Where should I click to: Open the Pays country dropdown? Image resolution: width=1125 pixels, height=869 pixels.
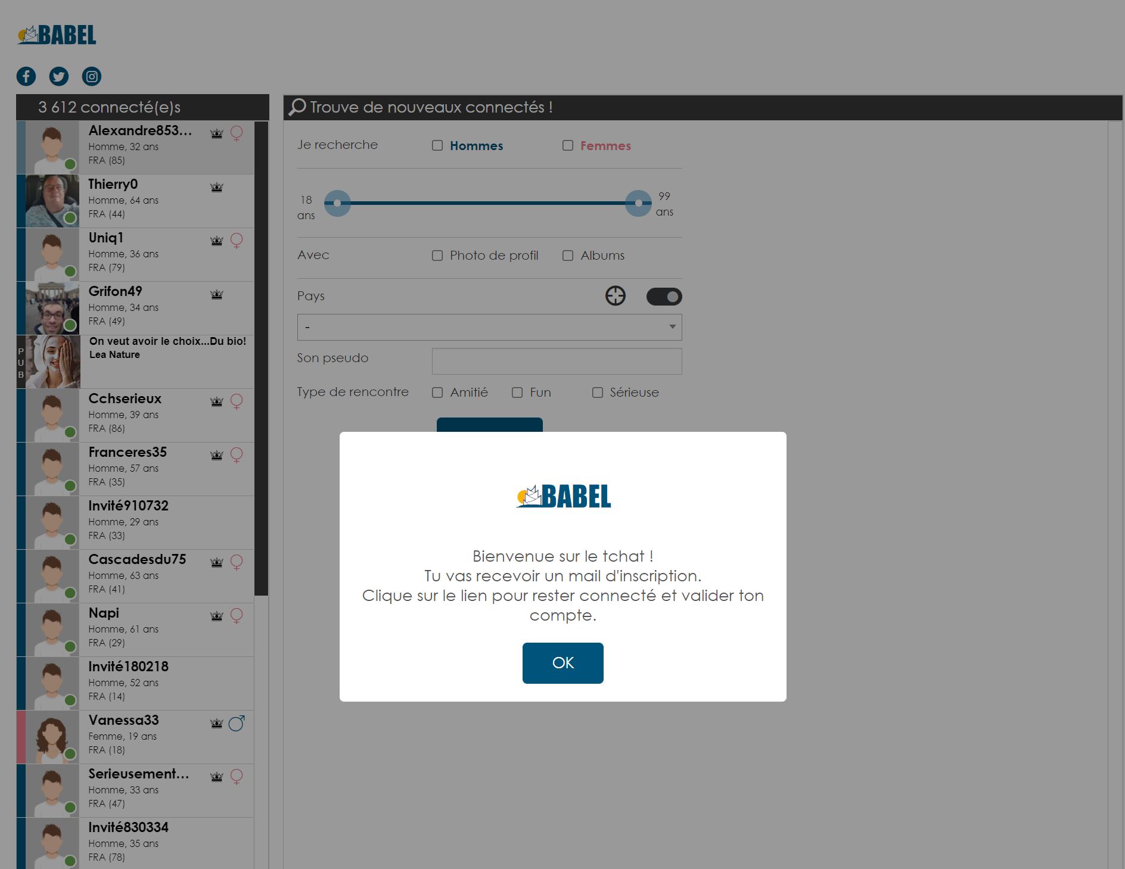tap(489, 327)
